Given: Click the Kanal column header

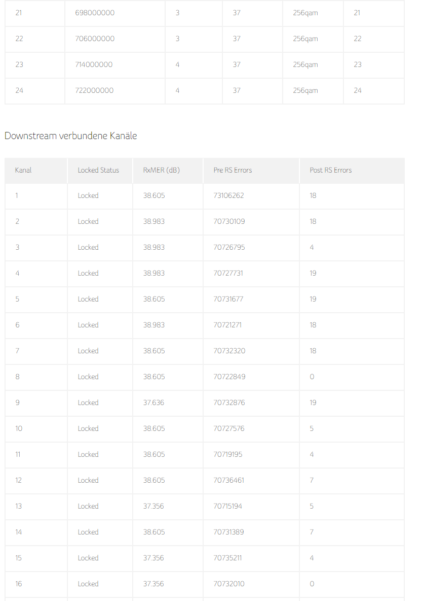Looking at the screenshot, I should (x=23, y=170).
